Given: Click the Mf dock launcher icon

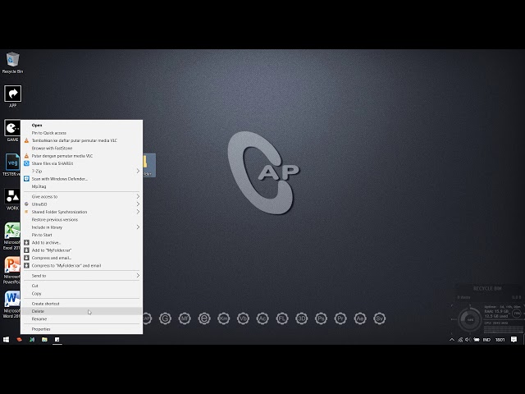Looking at the screenshot, I should pyautogui.click(x=185, y=318).
